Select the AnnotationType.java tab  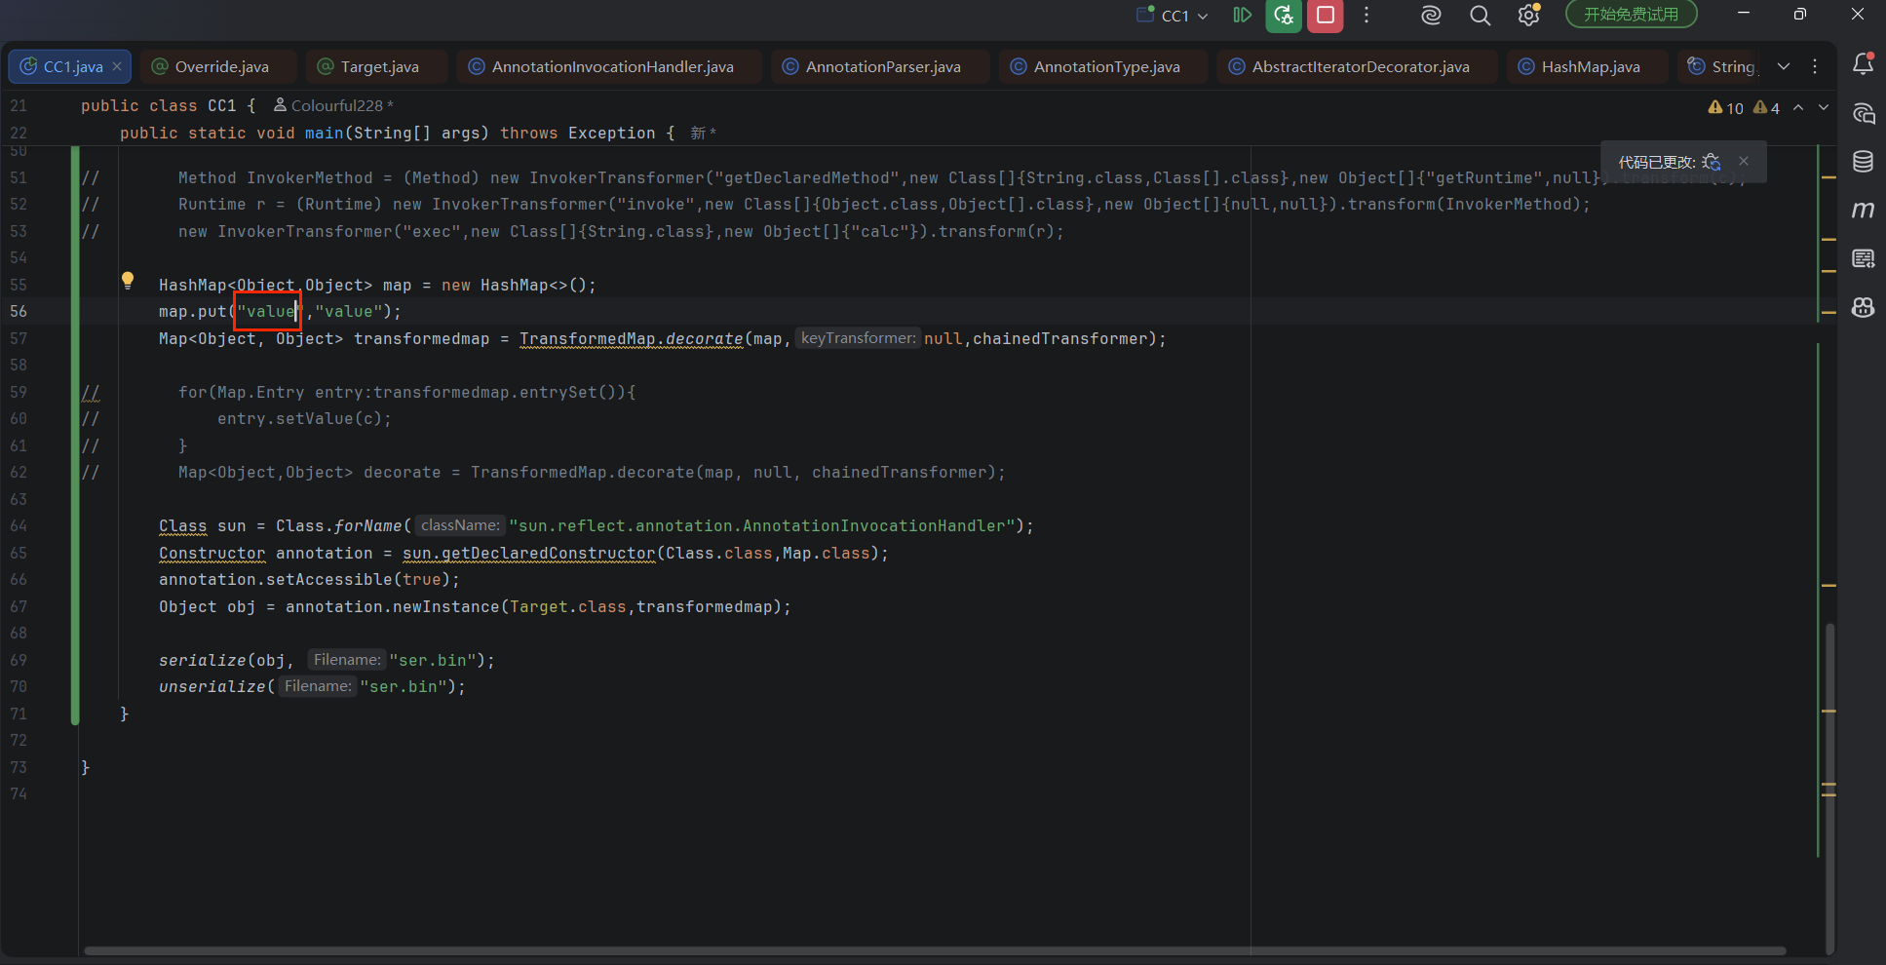[1103, 66]
